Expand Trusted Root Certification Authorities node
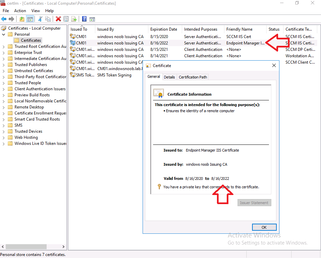 click(x=3, y=47)
